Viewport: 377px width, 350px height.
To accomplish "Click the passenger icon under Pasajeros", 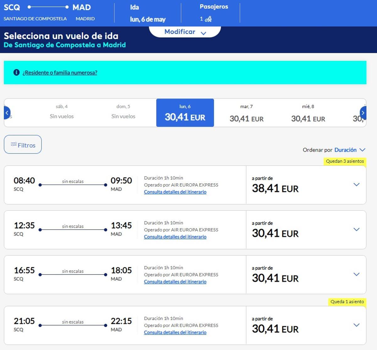I will pyautogui.click(x=208, y=19).
